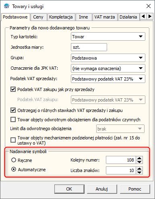Open Podatek VAT sprzedaży dropdown
The width and height of the screenshot is (155, 199).
point(108,79)
